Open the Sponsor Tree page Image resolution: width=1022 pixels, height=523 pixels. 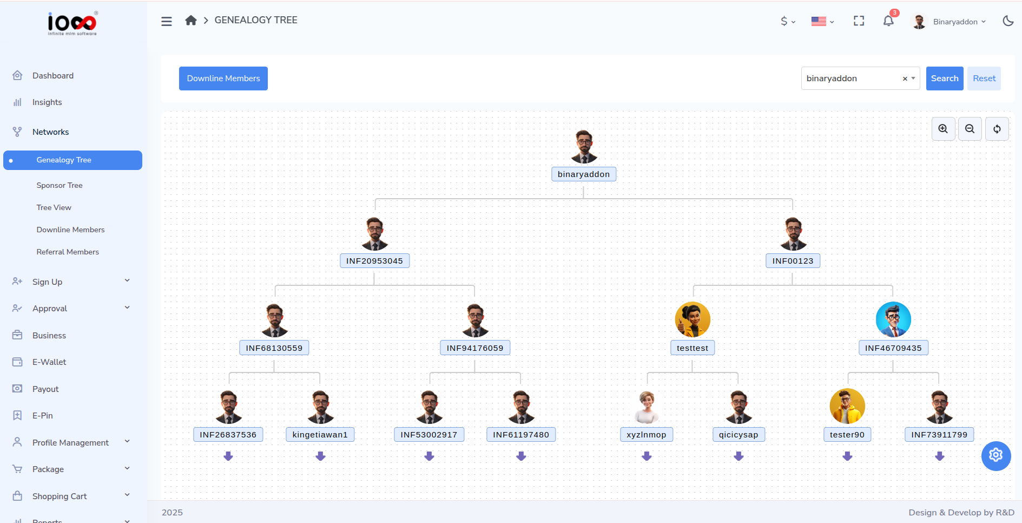[60, 185]
